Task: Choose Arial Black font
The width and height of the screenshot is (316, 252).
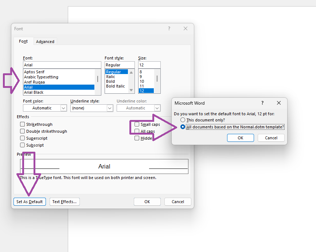Action: click(59, 92)
